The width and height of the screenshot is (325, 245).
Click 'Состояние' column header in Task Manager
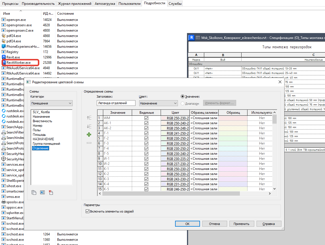66,13
